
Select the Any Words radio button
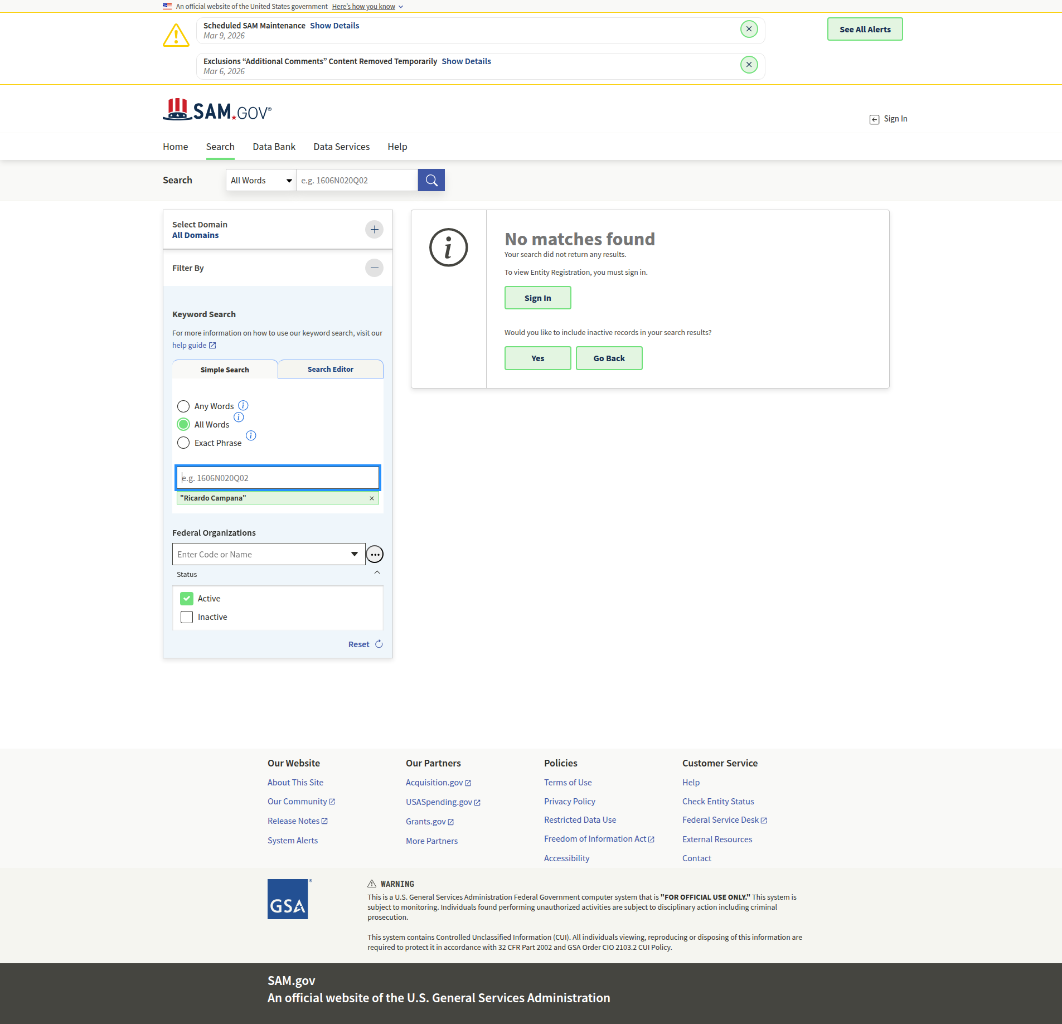(183, 406)
